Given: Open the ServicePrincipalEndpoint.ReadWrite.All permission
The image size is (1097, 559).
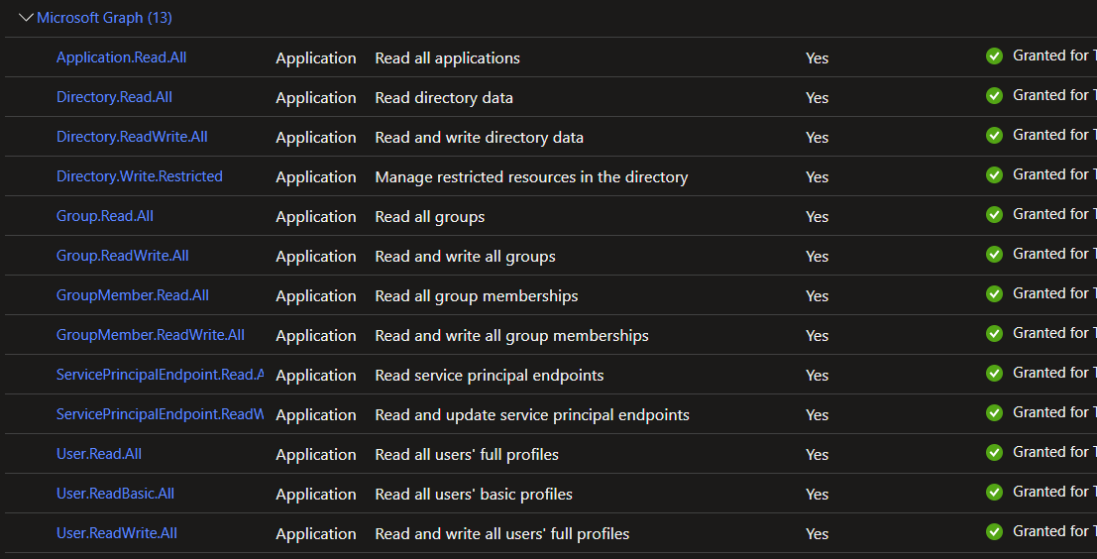Looking at the screenshot, I should 160,414.
